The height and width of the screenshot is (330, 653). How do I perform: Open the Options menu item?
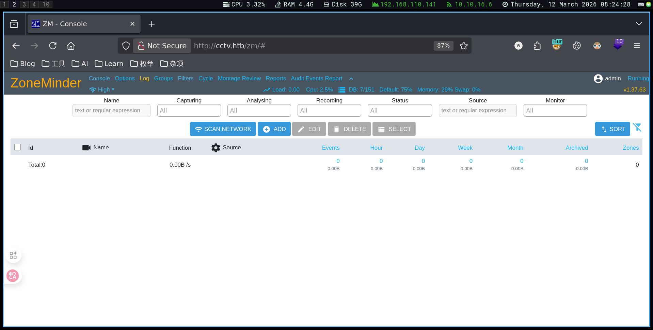[x=125, y=79]
